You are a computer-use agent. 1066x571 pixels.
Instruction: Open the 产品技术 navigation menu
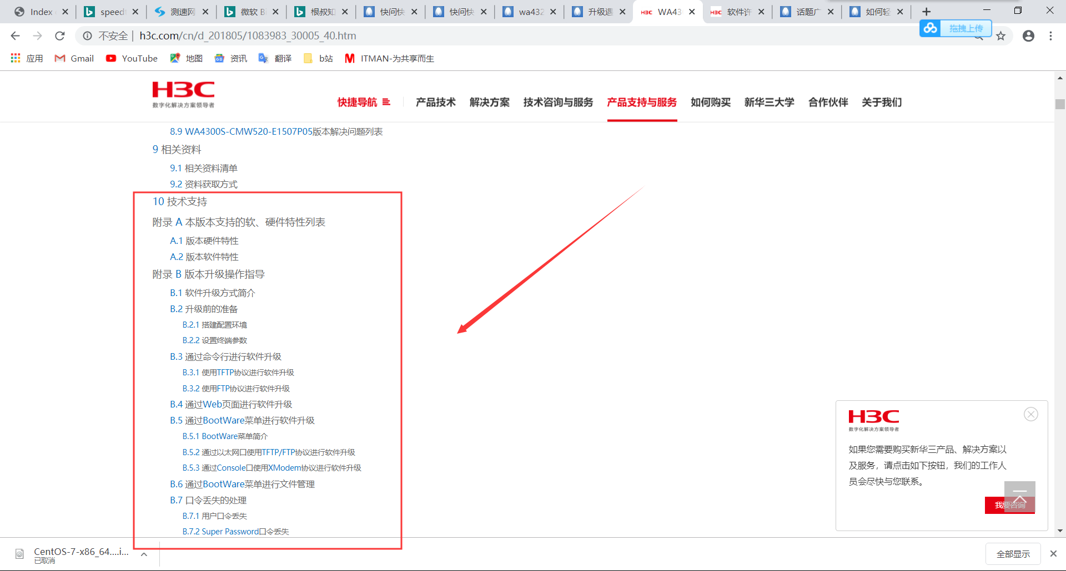(x=435, y=102)
